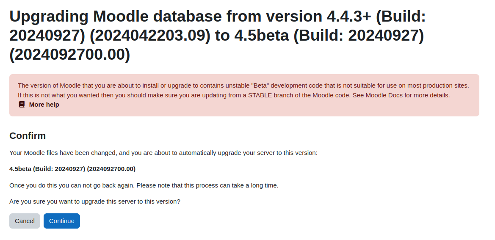Cancel the Moodle upgrade
Screen dimensions: 495x240
pos(25,221)
